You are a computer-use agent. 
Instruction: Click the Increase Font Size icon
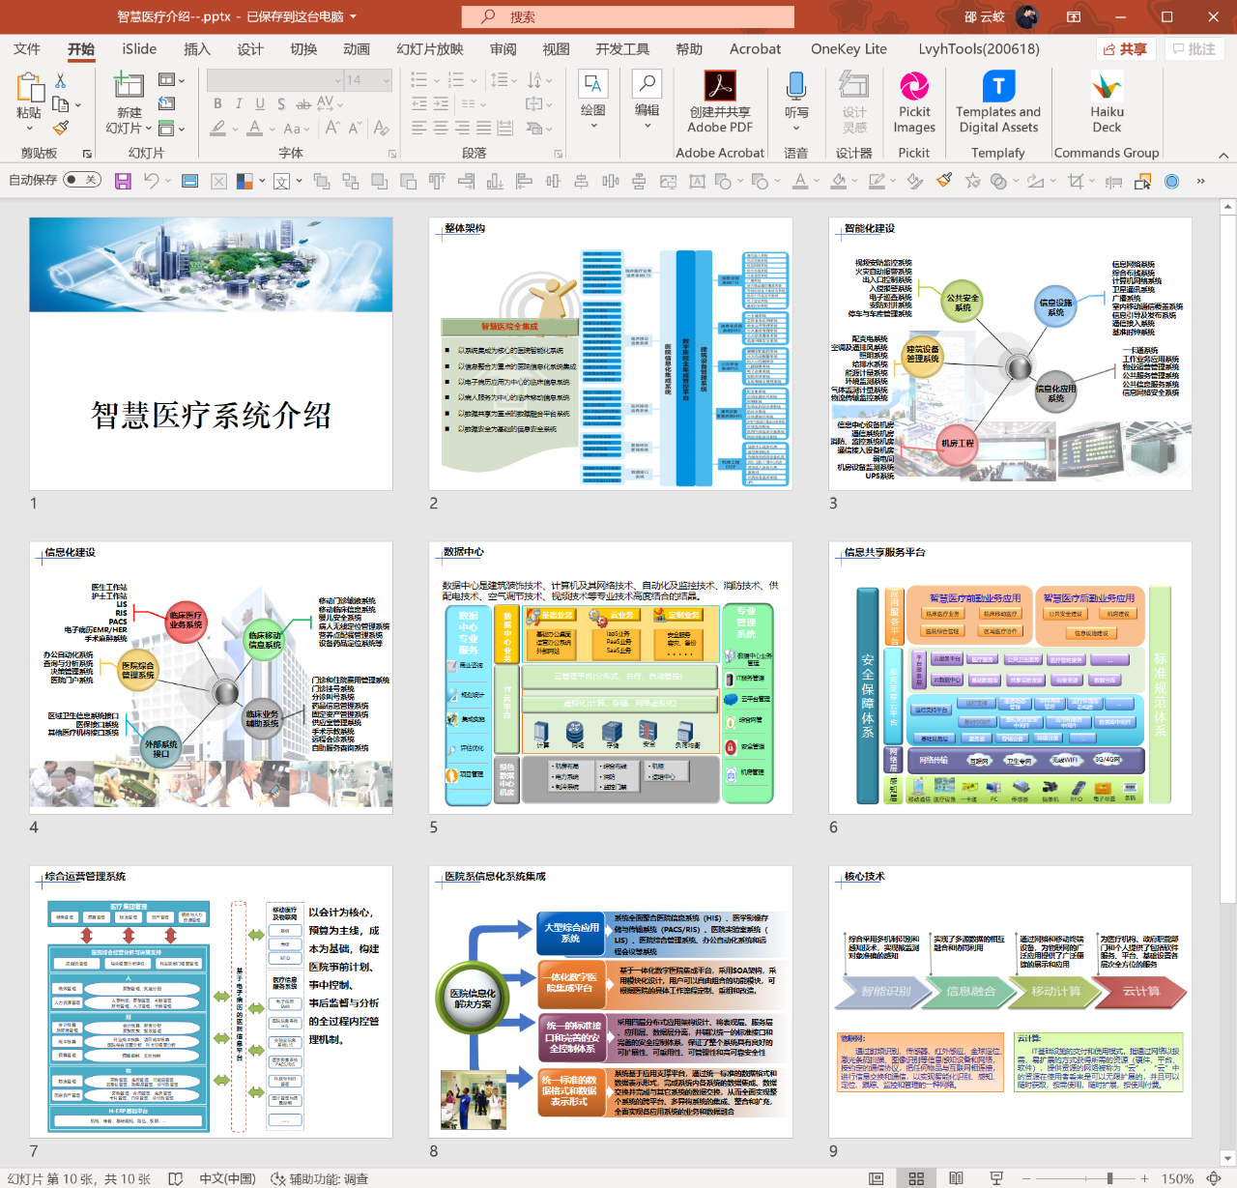(332, 128)
